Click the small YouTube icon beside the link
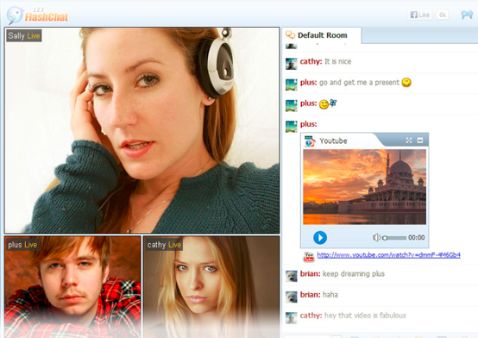This screenshot has width=478, height=338. coord(309,257)
